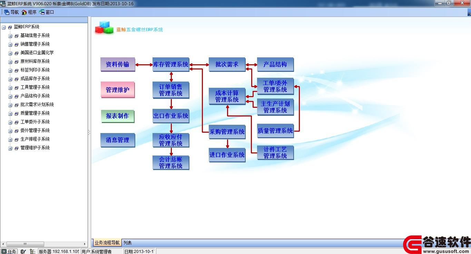Select the 生产排程子系统 tree label
This screenshot has width=471, height=254.
click(x=35, y=139)
